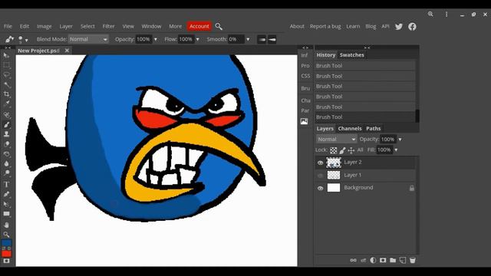491x276 pixels.
Task: Delete layer with trash icon
Action: (x=413, y=260)
